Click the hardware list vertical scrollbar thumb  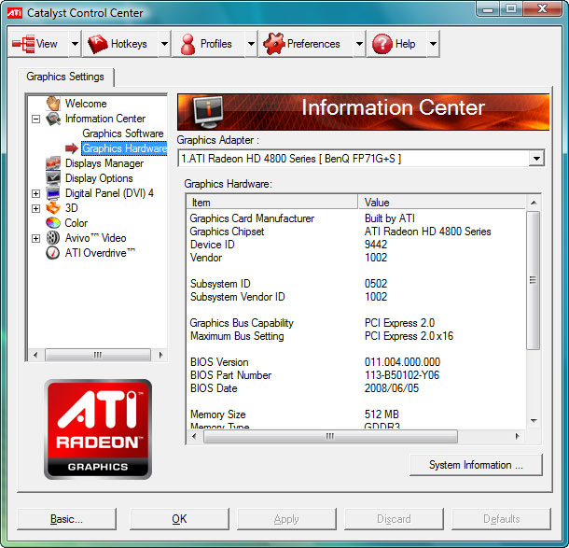(x=533, y=280)
